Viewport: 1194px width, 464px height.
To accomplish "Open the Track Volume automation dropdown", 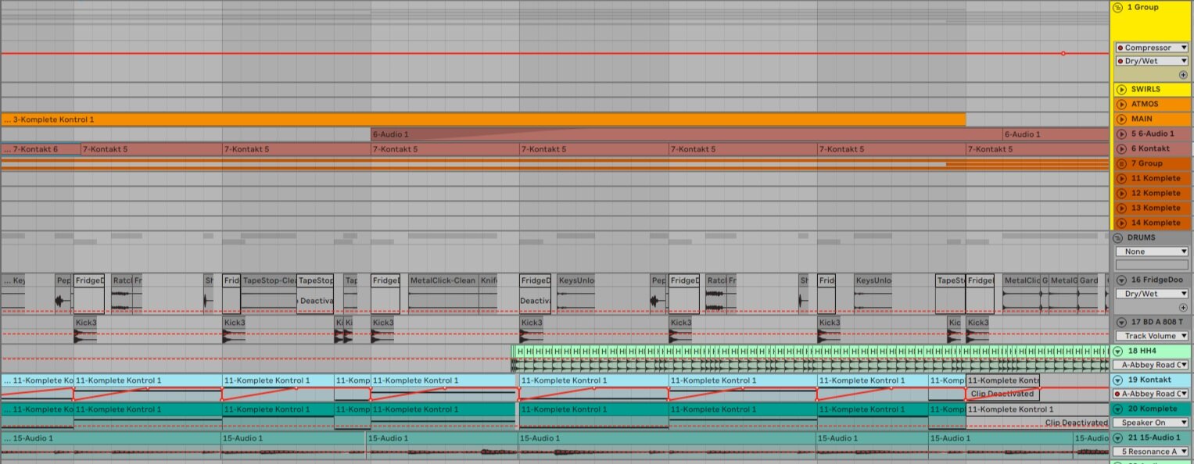I will (1152, 336).
